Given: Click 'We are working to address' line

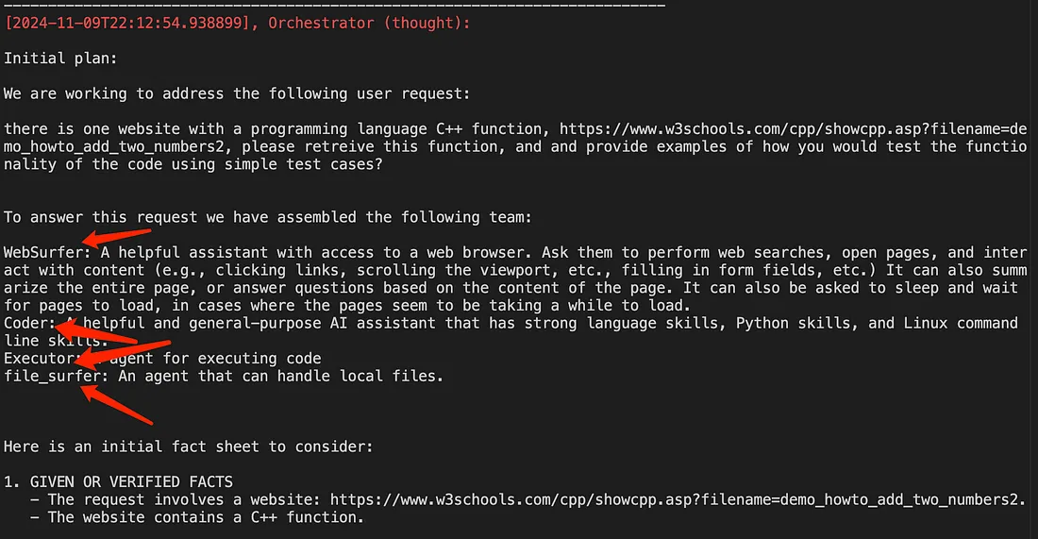Looking at the screenshot, I should tap(236, 93).
